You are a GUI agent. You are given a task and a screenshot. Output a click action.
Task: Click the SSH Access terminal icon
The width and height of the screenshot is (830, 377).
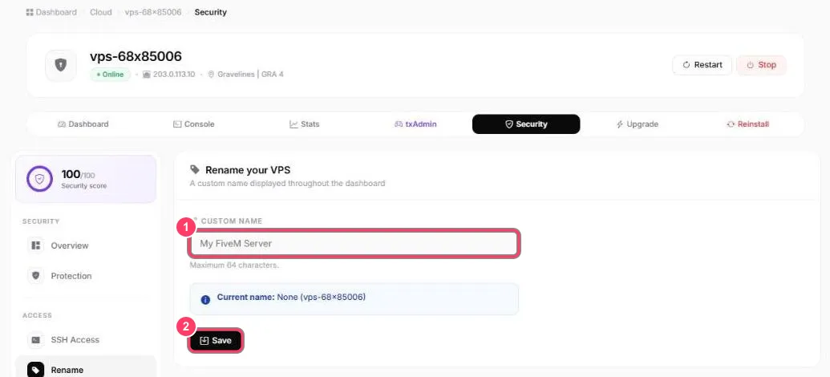point(36,340)
